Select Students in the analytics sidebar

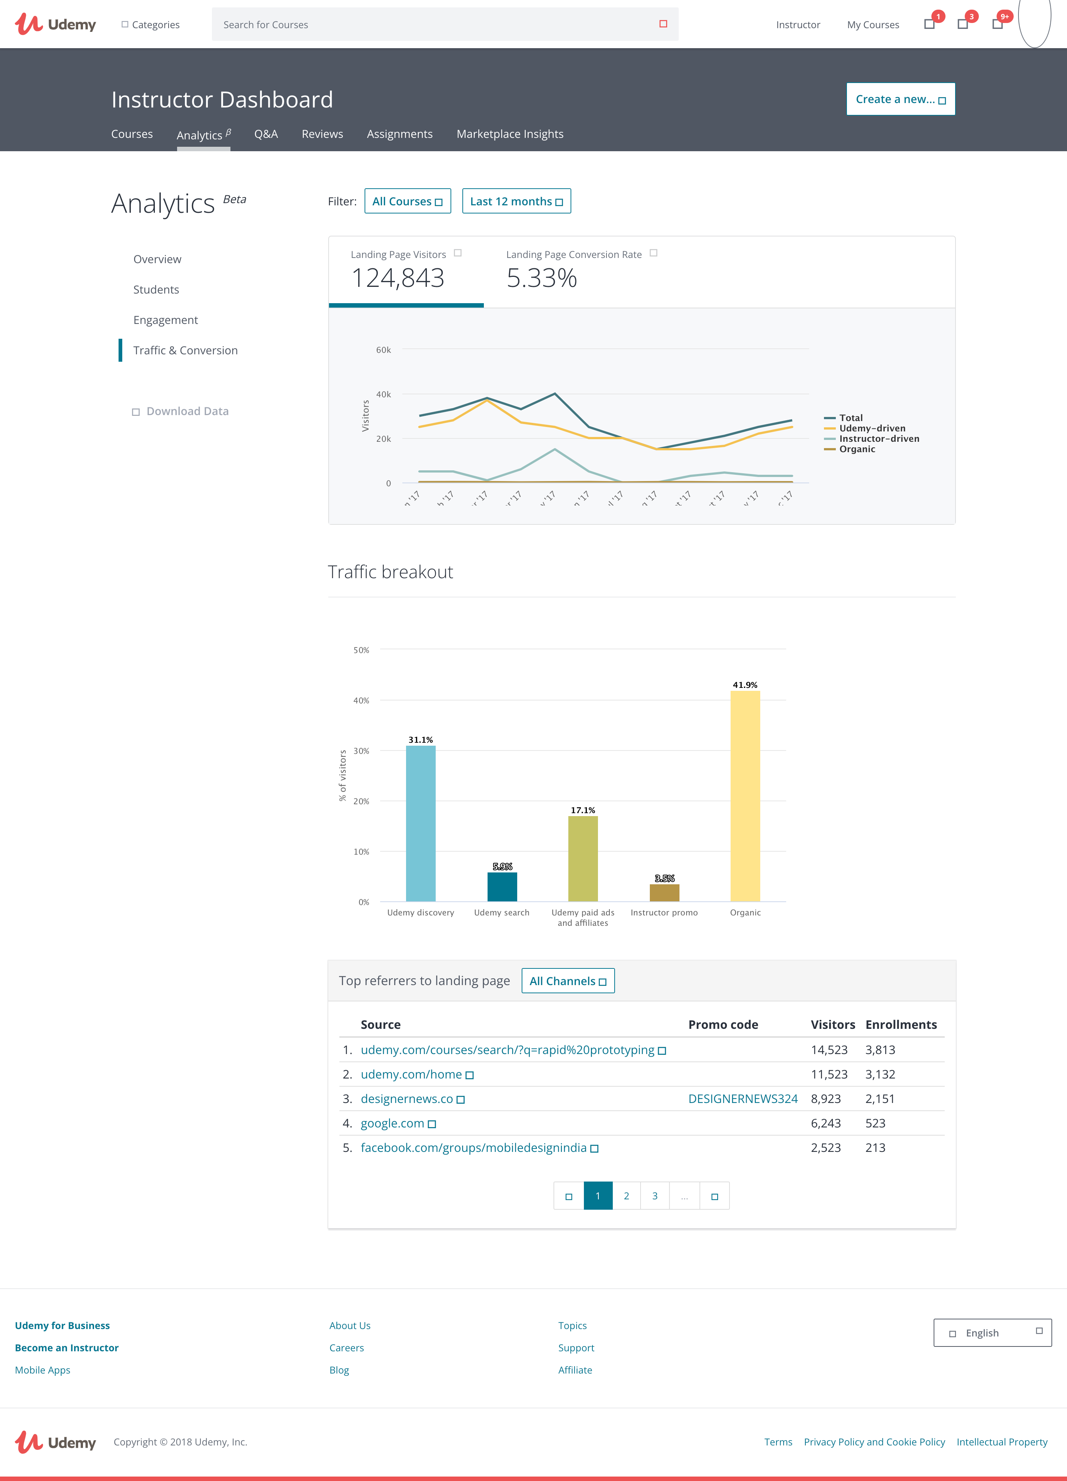[156, 289]
